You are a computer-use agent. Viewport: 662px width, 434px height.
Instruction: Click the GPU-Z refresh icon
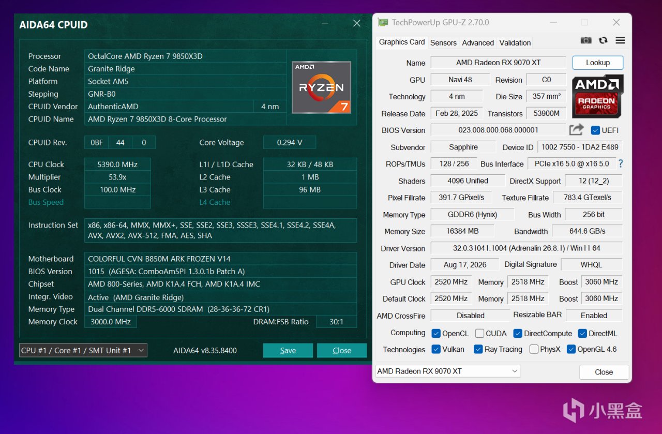click(x=603, y=40)
